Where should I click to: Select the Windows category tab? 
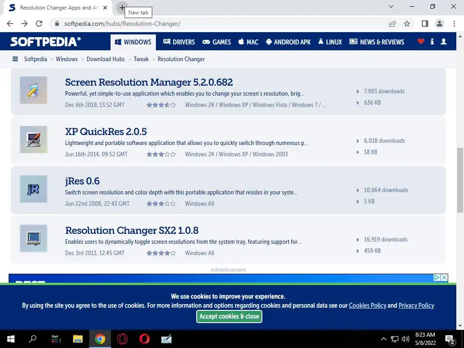pyautogui.click(x=133, y=42)
